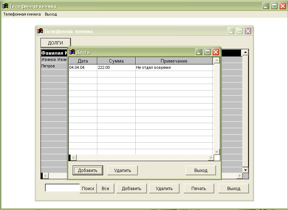This screenshot has height=210, width=288.
Task: Open the Телефонная книжка menu
Action: [x=22, y=14]
